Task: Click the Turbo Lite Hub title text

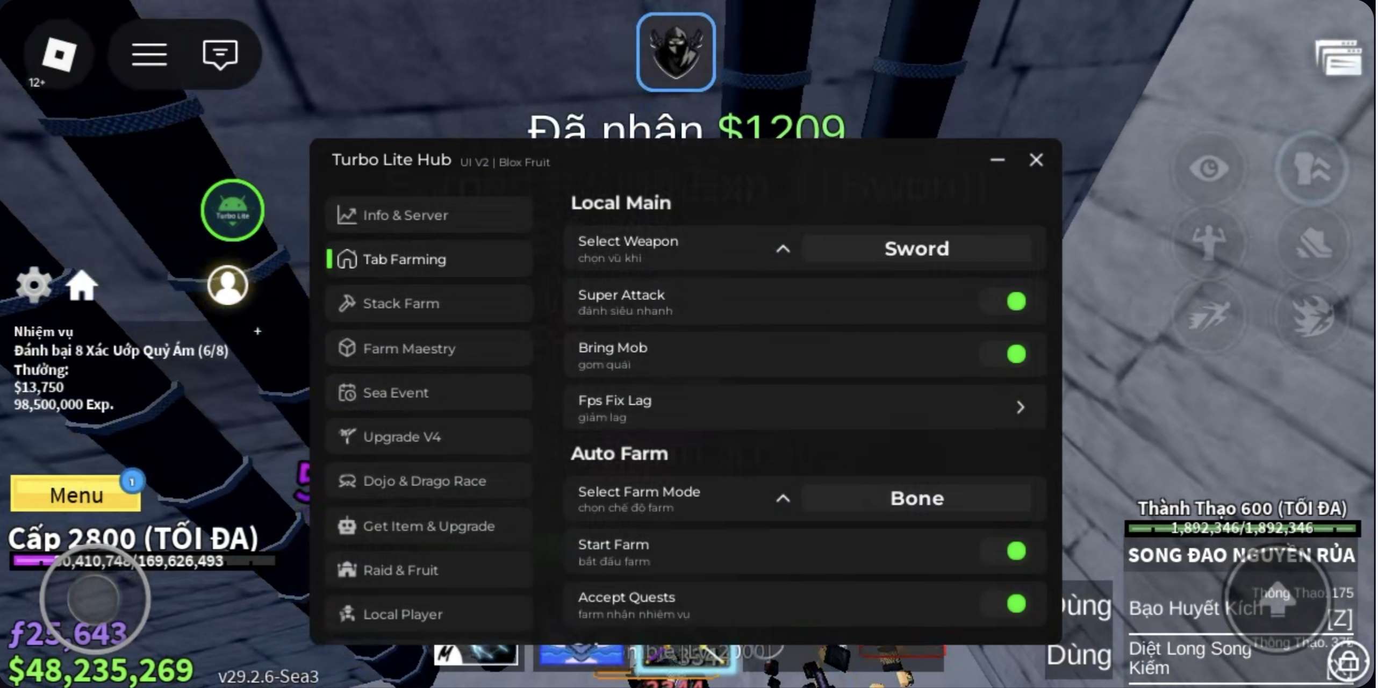Action: [x=391, y=160]
